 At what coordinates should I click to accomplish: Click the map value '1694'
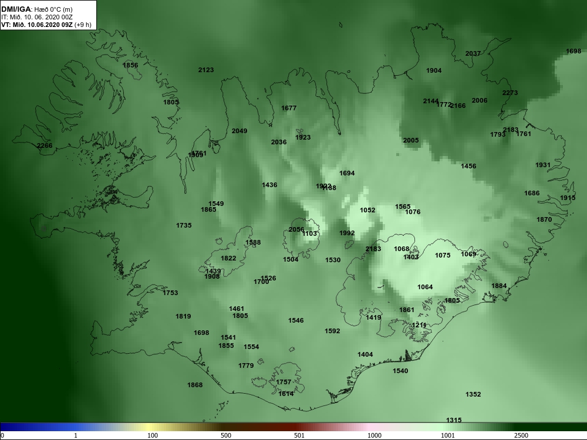pos(347,173)
